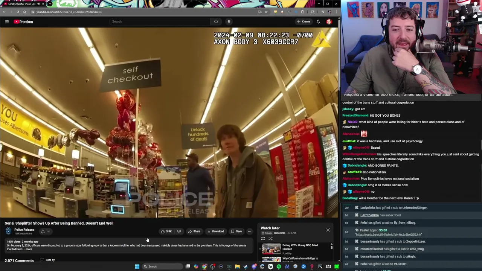The image size is (482, 271).
Task: Download the video
Action: click(216, 231)
